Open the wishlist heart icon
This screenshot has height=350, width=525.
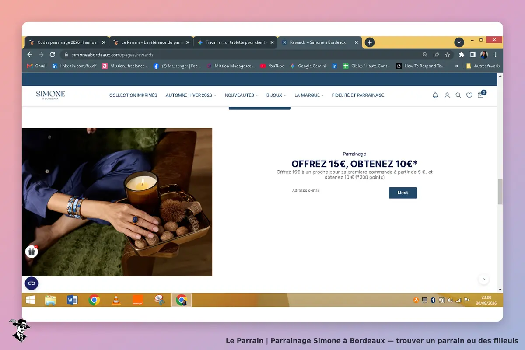pos(469,95)
